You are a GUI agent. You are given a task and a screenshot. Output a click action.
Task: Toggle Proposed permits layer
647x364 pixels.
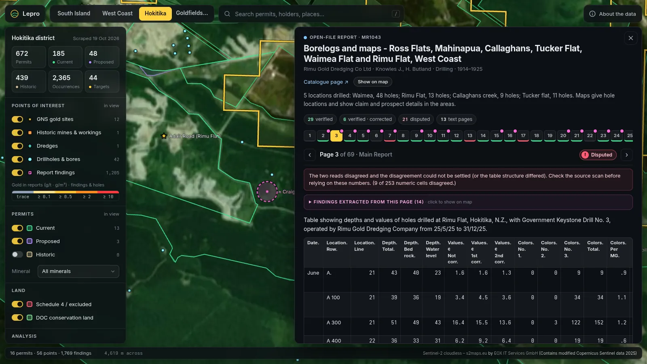pyautogui.click(x=17, y=241)
